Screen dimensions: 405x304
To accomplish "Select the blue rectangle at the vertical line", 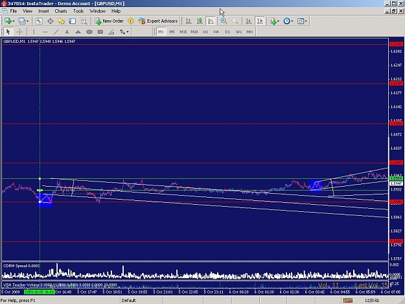I will (x=46, y=200).
